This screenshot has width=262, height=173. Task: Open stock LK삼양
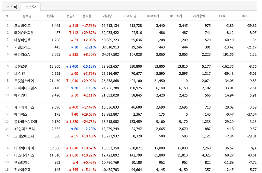pyautogui.click(x=20, y=74)
